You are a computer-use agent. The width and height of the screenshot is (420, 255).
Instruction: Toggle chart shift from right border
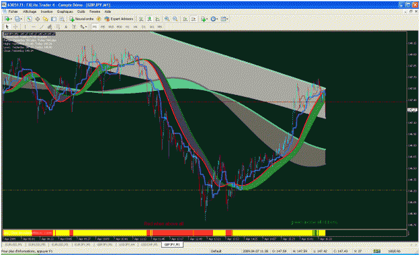[194, 19]
